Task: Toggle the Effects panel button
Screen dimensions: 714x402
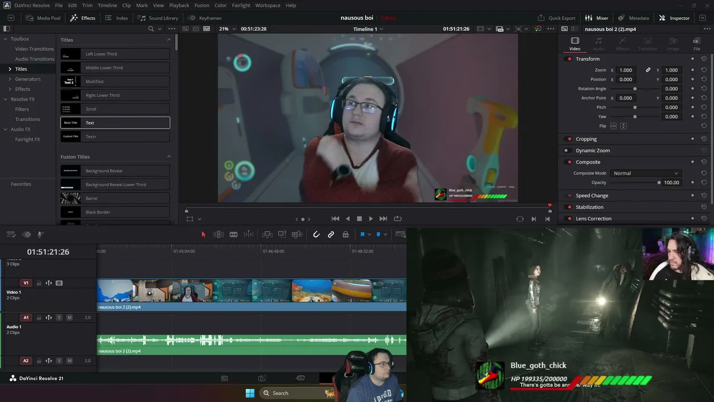Action: (x=83, y=18)
